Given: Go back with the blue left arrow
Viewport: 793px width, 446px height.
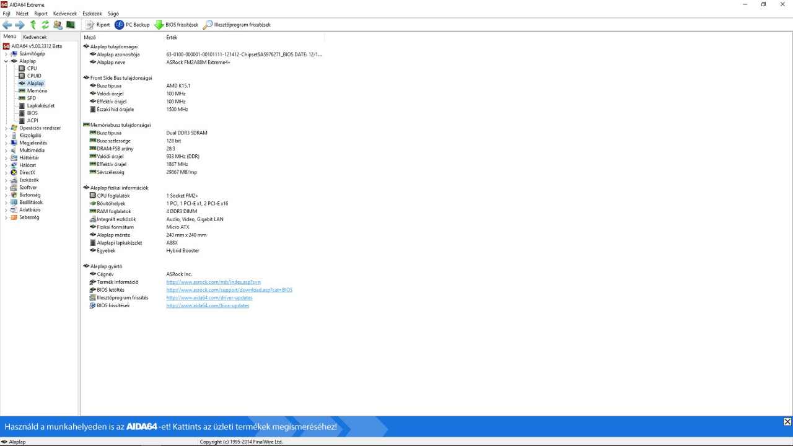Looking at the screenshot, I should tap(7, 25).
